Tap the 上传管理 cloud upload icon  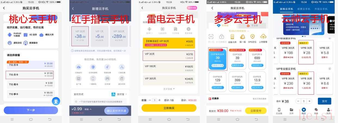pos(263,37)
